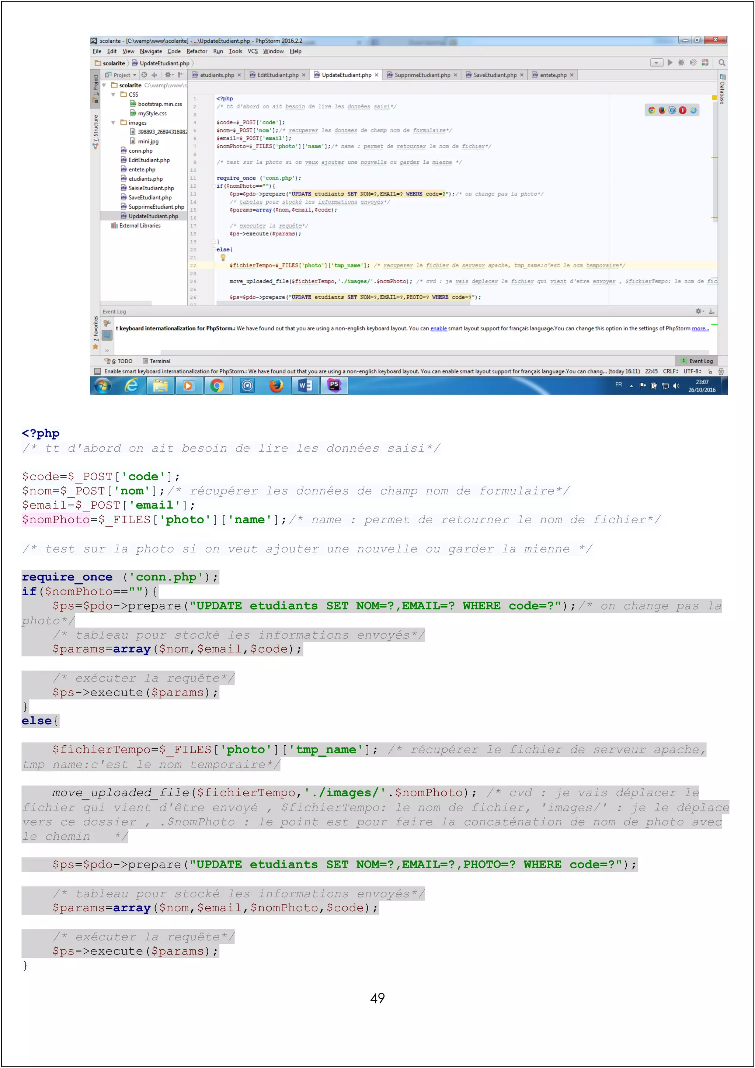Click the more... link in Event Log
755x1068 pixels.
pyautogui.click(x=700, y=328)
